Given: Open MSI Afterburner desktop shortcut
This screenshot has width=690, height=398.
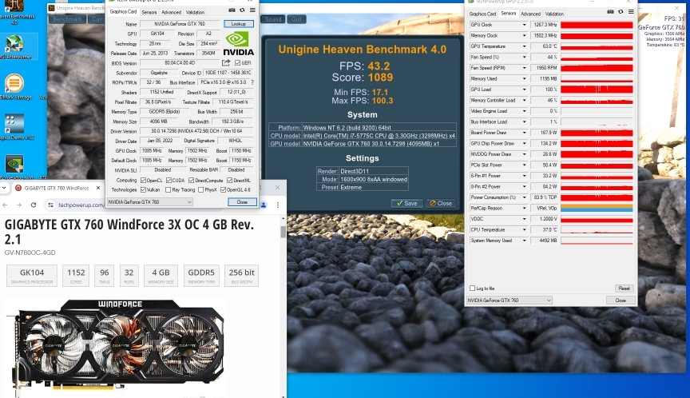Looking at the screenshot, I should point(14,47).
